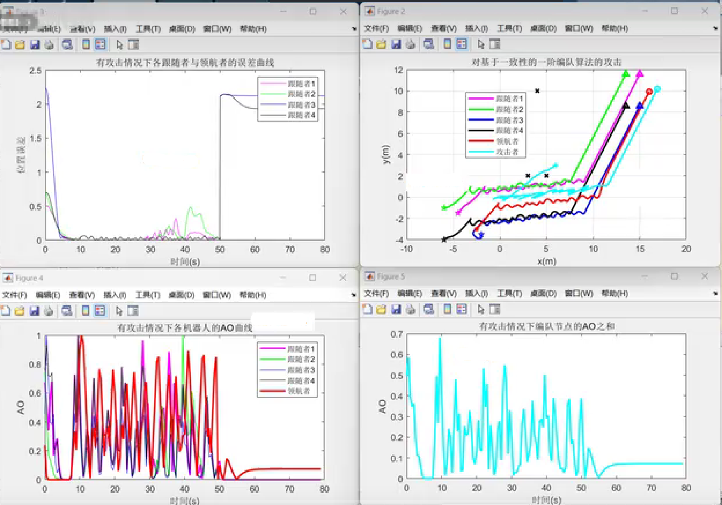Click dock arrow at Figure 2 menu bar end
This screenshot has width=722, height=505.
pyautogui.click(x=715, y=28)
